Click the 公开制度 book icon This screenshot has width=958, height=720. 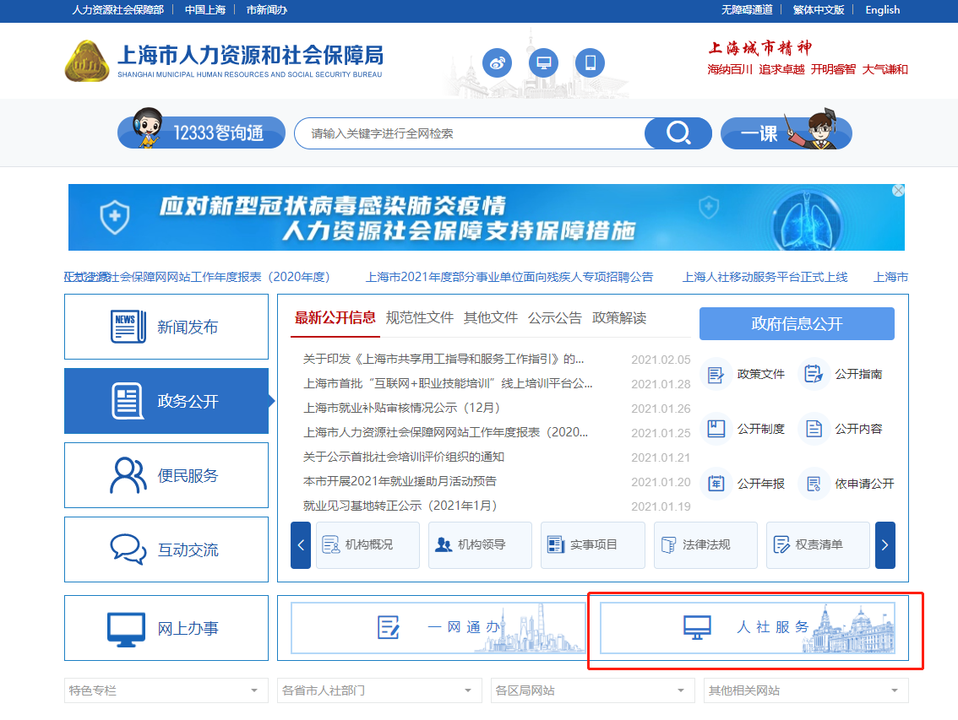(x=716, y=428)
